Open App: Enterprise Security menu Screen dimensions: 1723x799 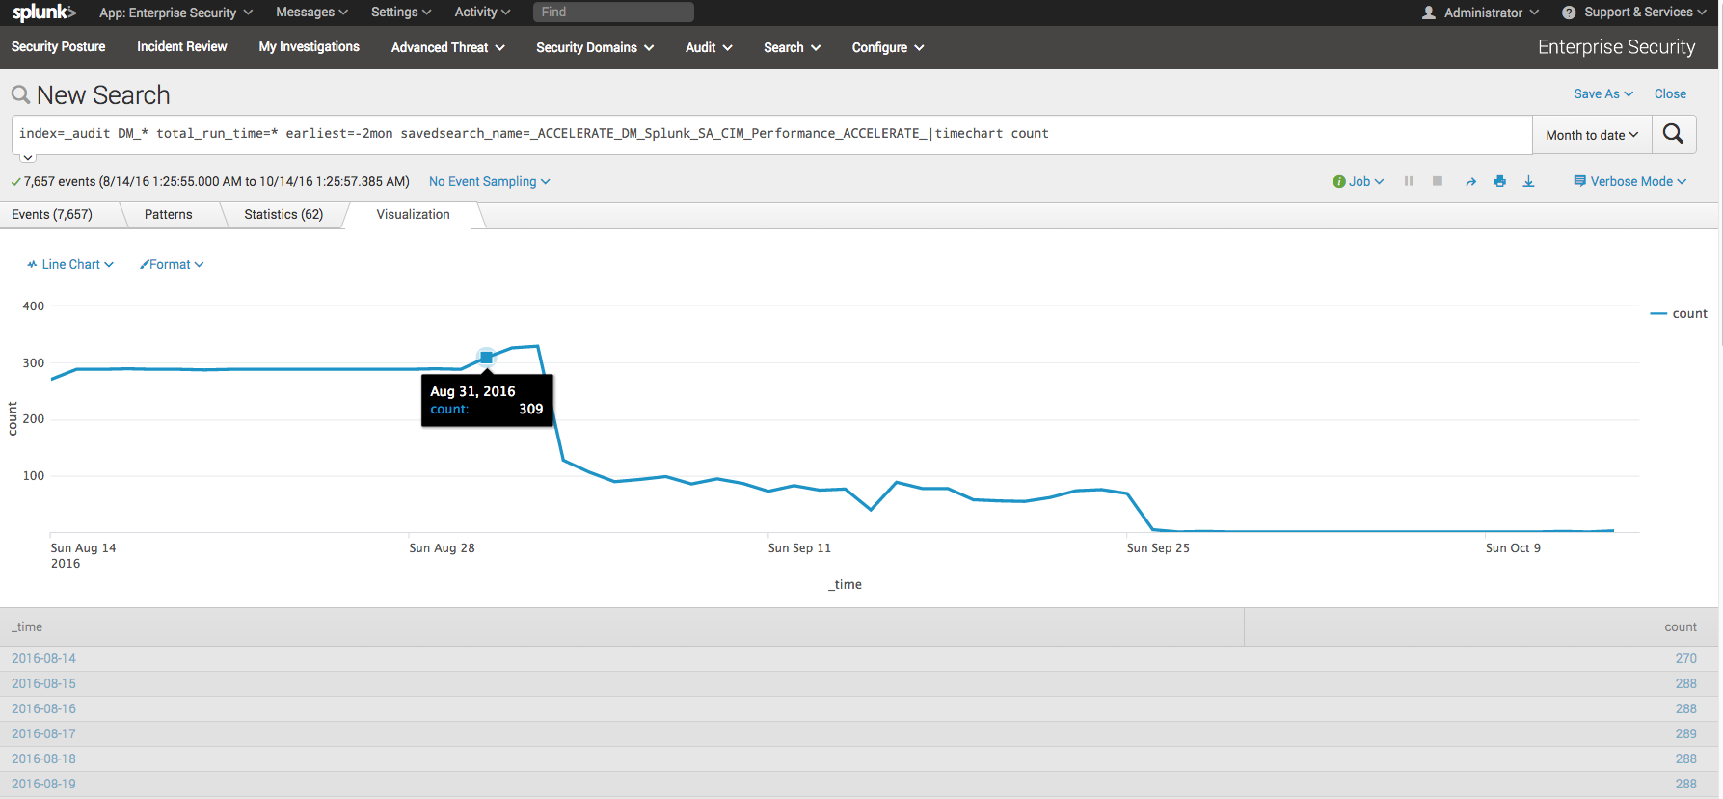point(175,13)
